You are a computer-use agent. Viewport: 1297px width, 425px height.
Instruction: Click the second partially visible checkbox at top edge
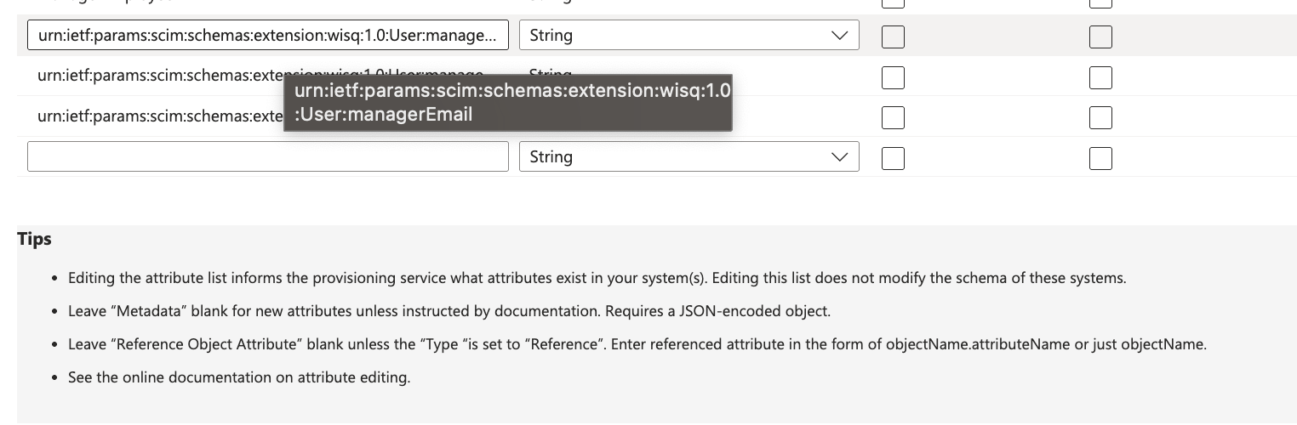[1100, 3]
